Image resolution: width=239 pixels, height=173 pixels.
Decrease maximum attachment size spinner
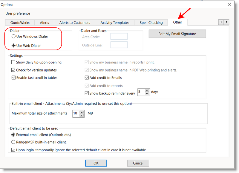point(82,115)
